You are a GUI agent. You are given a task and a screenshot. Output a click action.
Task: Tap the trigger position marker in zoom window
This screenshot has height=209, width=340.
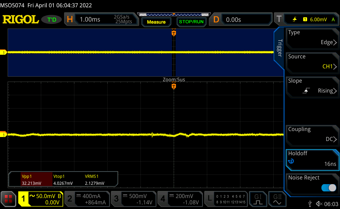tap(174, 86)
